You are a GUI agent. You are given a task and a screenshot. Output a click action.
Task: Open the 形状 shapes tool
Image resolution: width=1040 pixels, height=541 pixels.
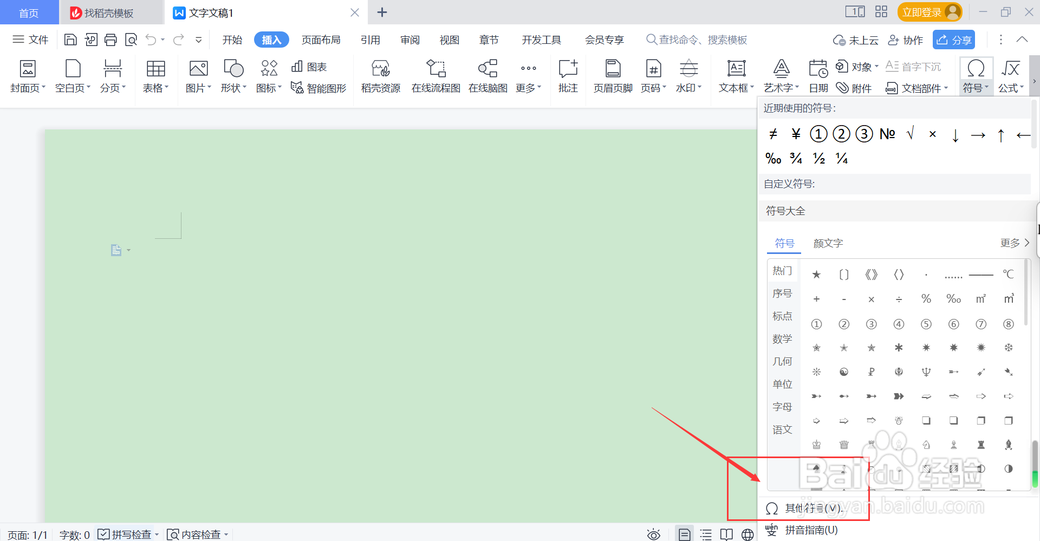pos(233,76)
